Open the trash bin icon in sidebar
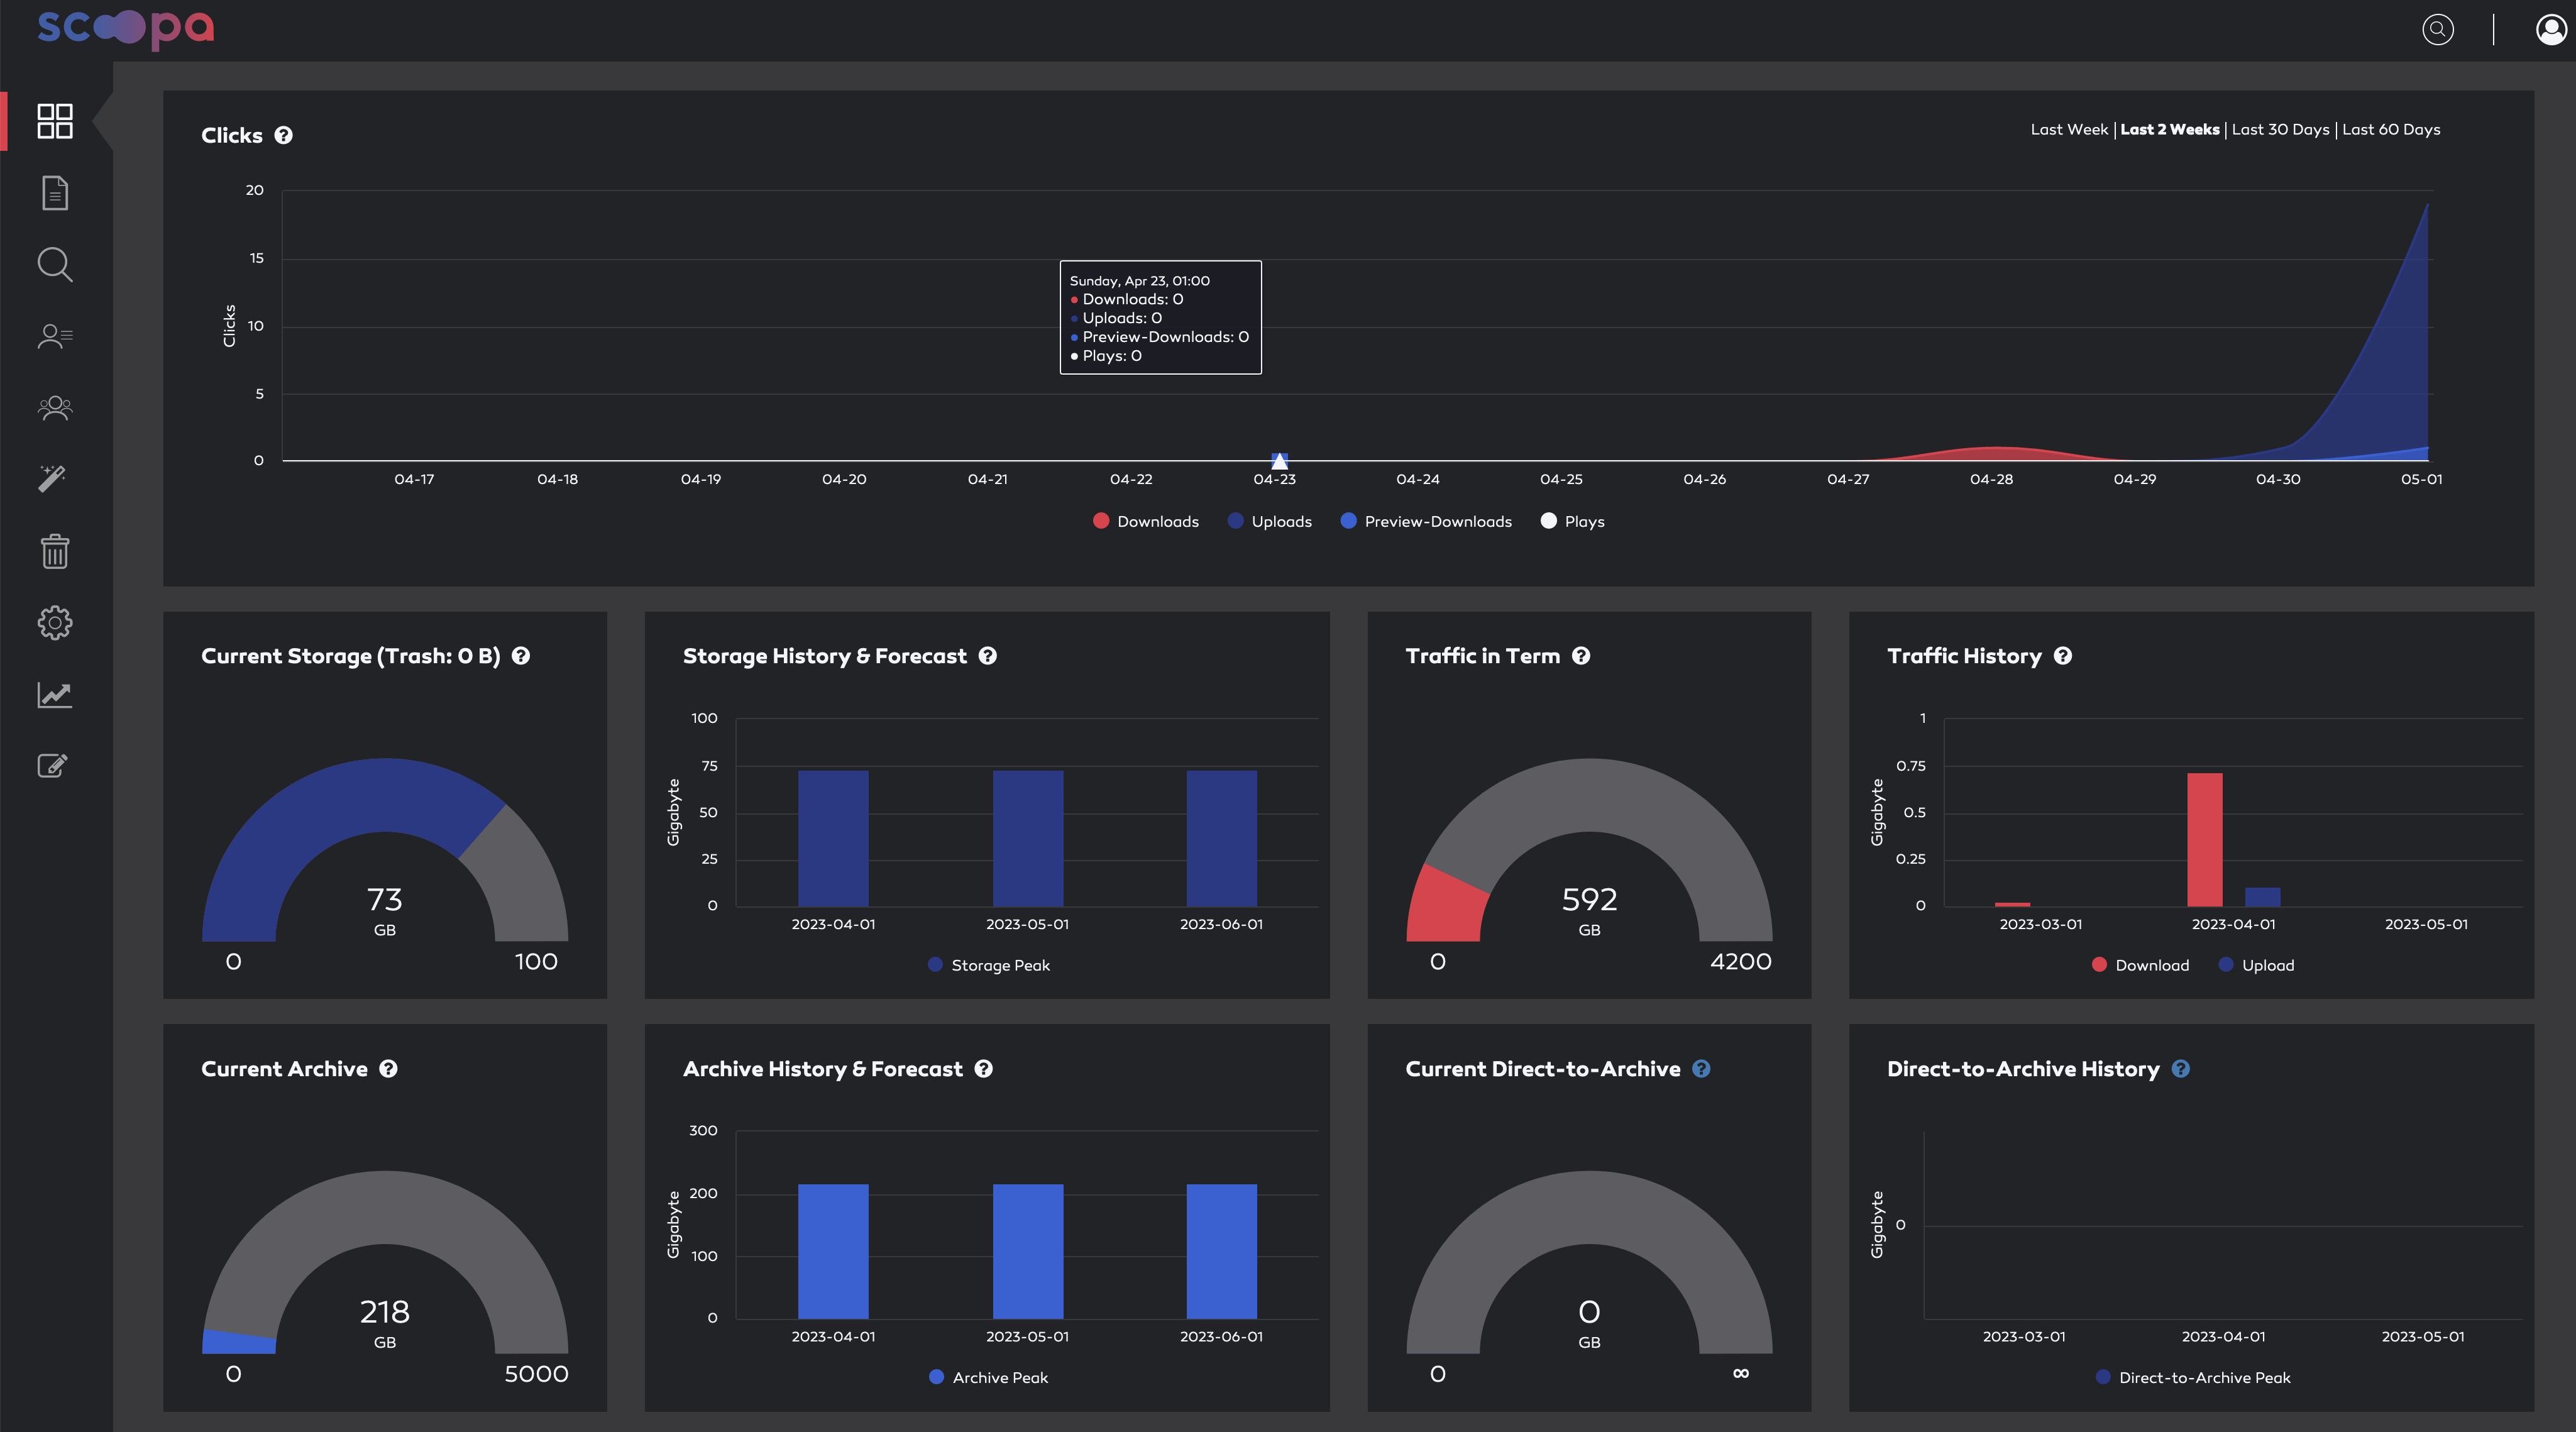This screenshot has width=2576, height=1432. [55, 551]
